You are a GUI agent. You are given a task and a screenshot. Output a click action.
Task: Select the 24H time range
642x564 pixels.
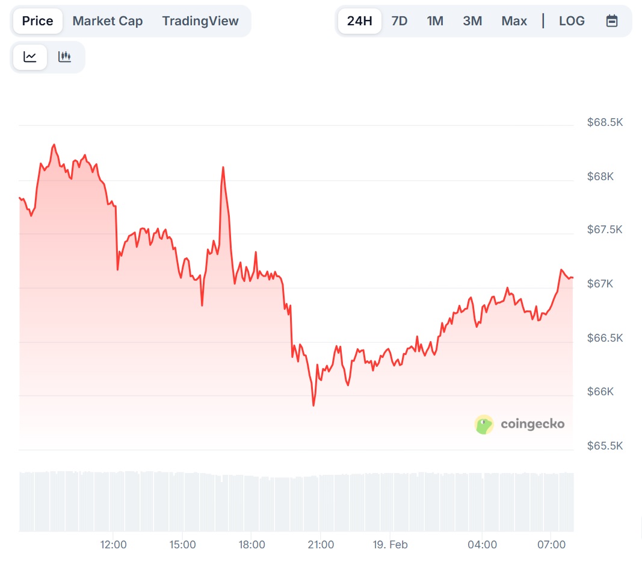pyautogui.click(x=360, y=21)
